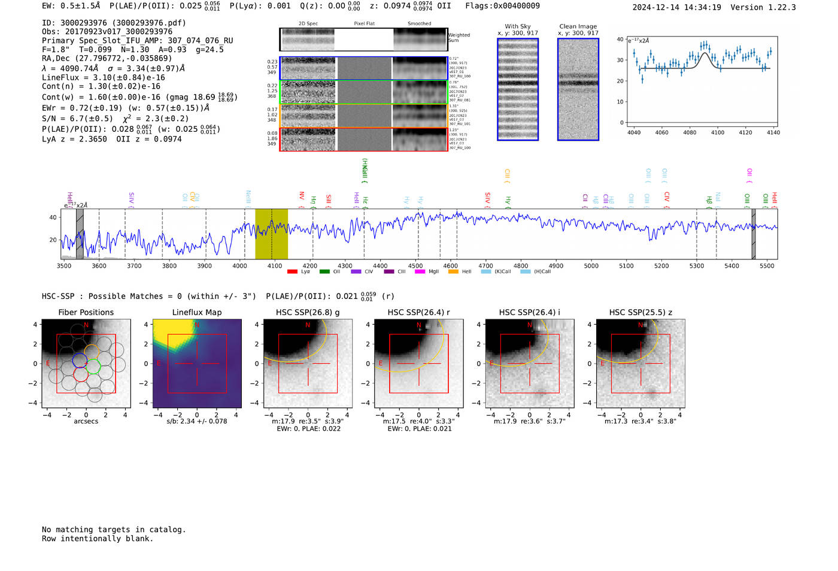This screenshot has height=571, width=838.
Task: Click the red fiber circle in Fiber Positions
Action: point(80,374)
